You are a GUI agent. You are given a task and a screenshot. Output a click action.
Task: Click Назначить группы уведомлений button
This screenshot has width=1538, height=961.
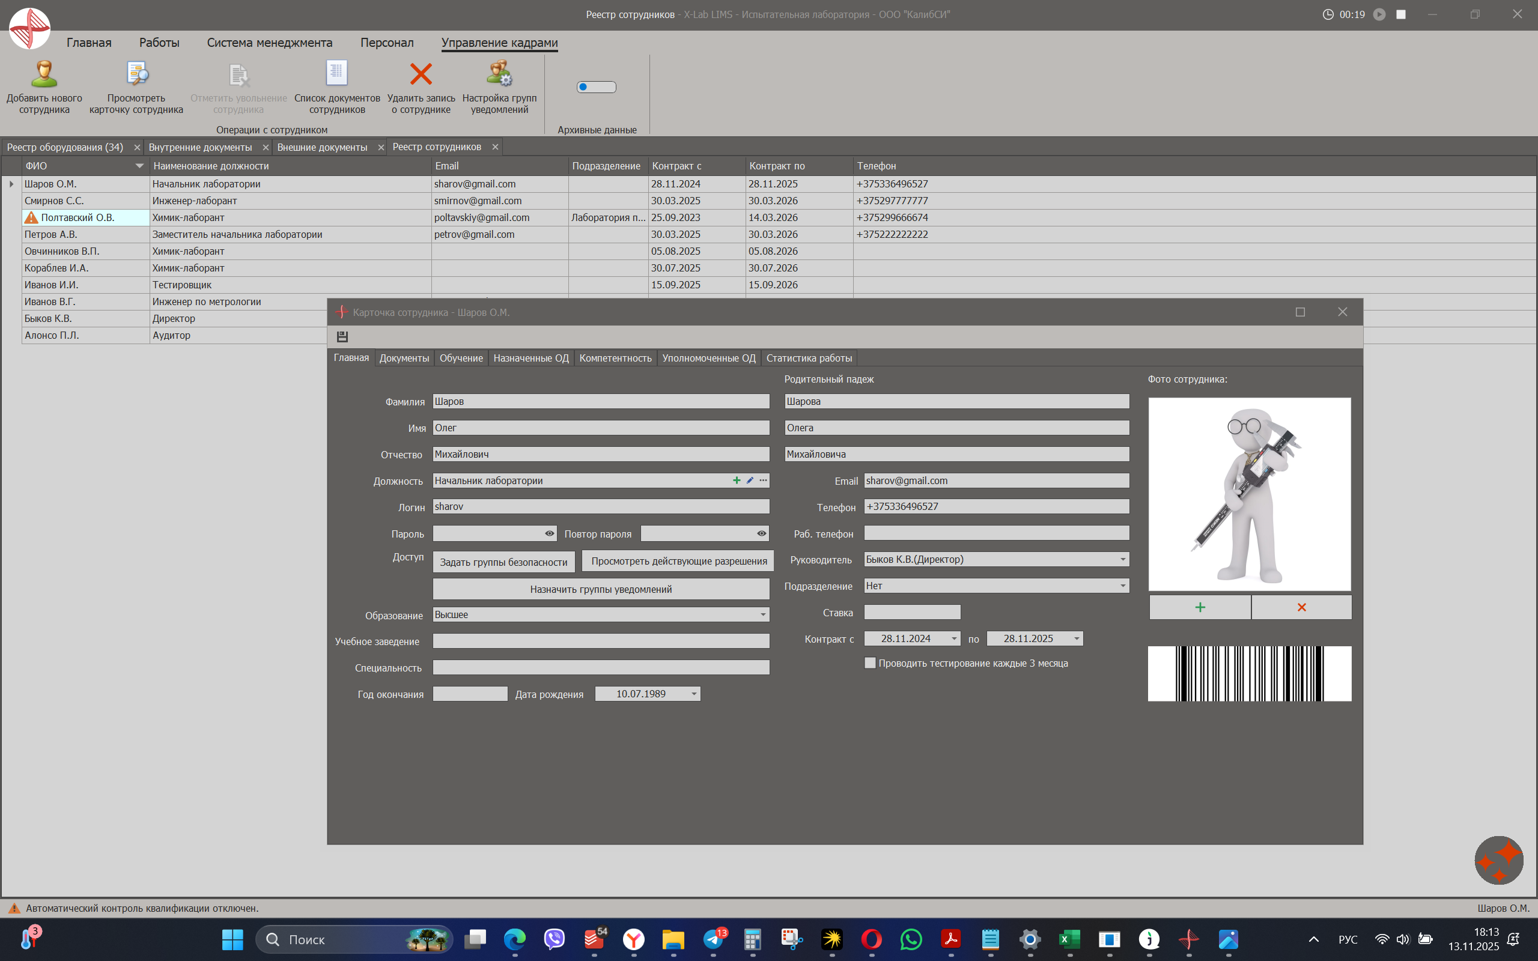point(601,589)
